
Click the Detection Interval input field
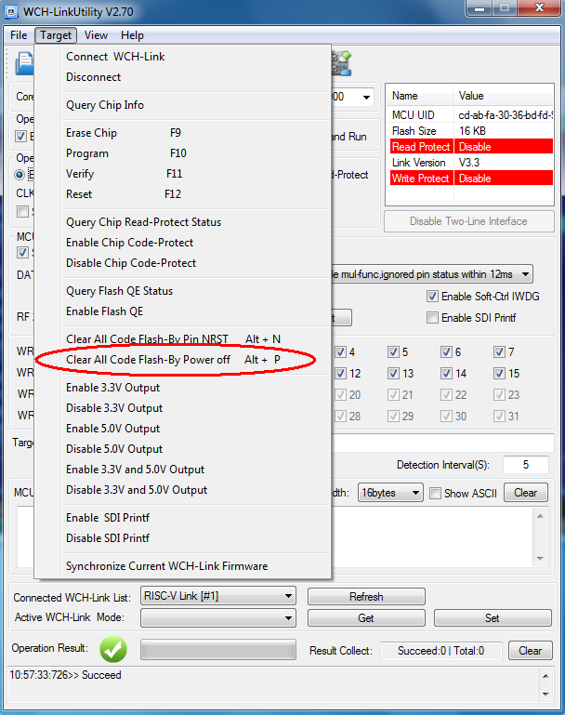click(x=525, y=465)
